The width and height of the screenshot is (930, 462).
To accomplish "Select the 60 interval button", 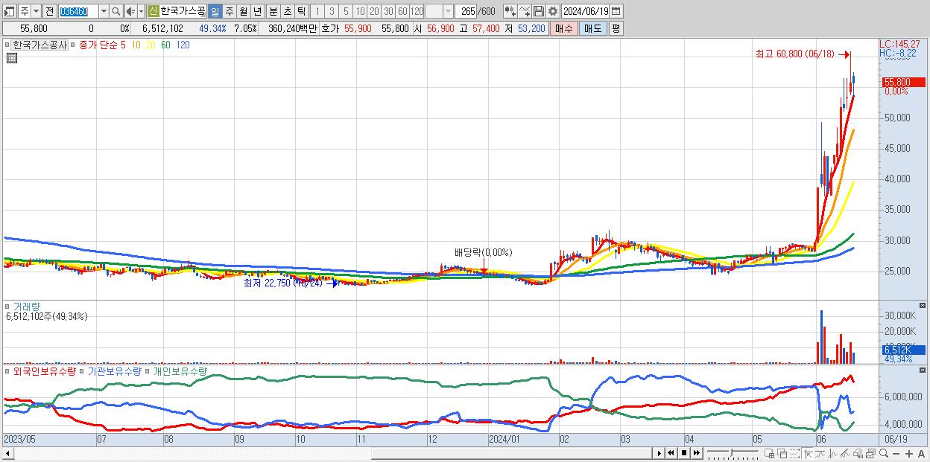I will pos(402,11).
